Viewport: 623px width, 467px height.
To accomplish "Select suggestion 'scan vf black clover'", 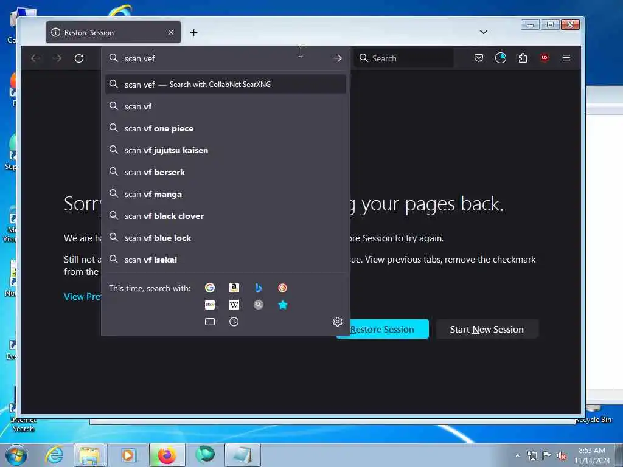I will click(x=226, y=216).
